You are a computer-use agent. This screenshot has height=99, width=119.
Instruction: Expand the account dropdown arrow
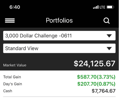pyautogui.click(x=109, y=36)
